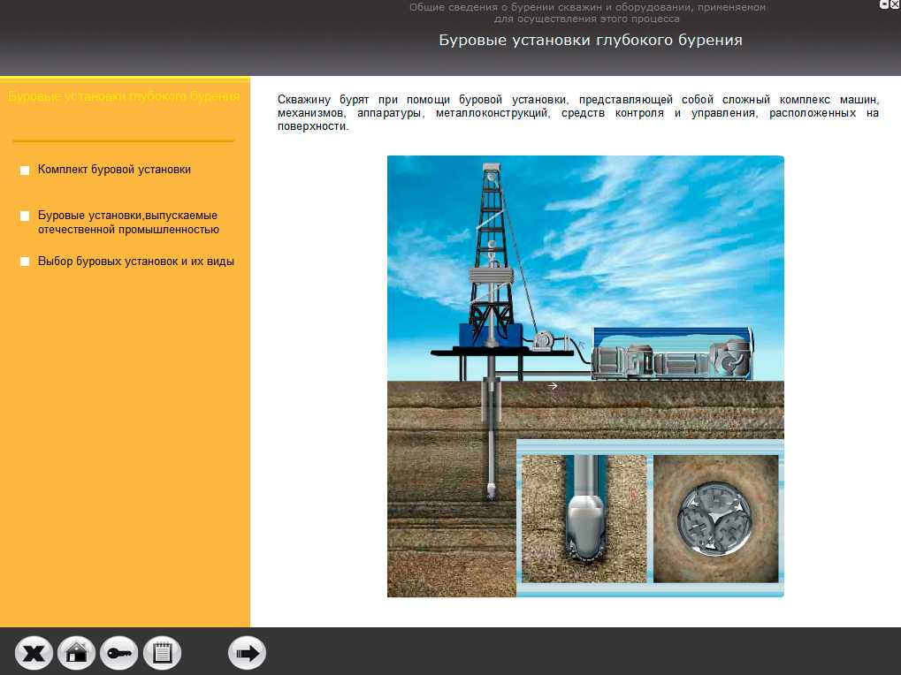Image resolution: width=901 pixels, height=675 pixels.
Task: Click the drill bit bottom-view inset
Action: (x=716, y=519)
